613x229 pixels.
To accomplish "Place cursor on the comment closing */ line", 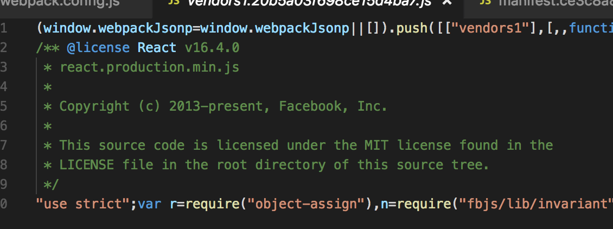I will (51, 185).
